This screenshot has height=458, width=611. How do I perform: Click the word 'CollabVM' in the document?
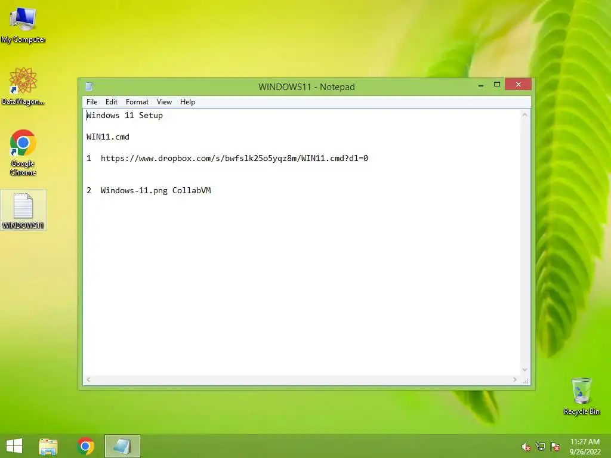click(x=192, y=191)
